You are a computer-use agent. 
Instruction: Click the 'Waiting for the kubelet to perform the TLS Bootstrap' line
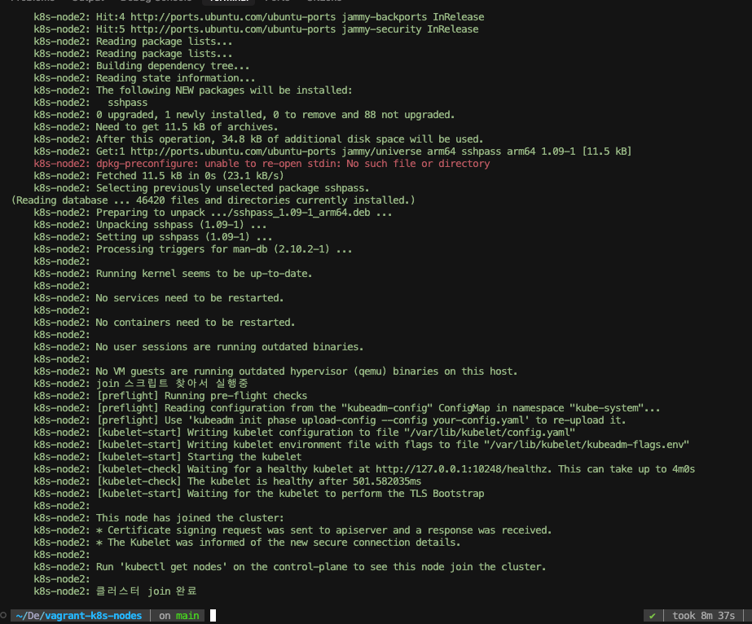pyautogui.click(x=259, y=494)
